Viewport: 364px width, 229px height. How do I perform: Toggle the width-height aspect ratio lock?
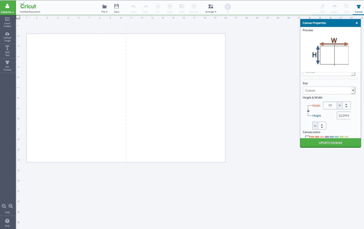click(x=308, y=111)
